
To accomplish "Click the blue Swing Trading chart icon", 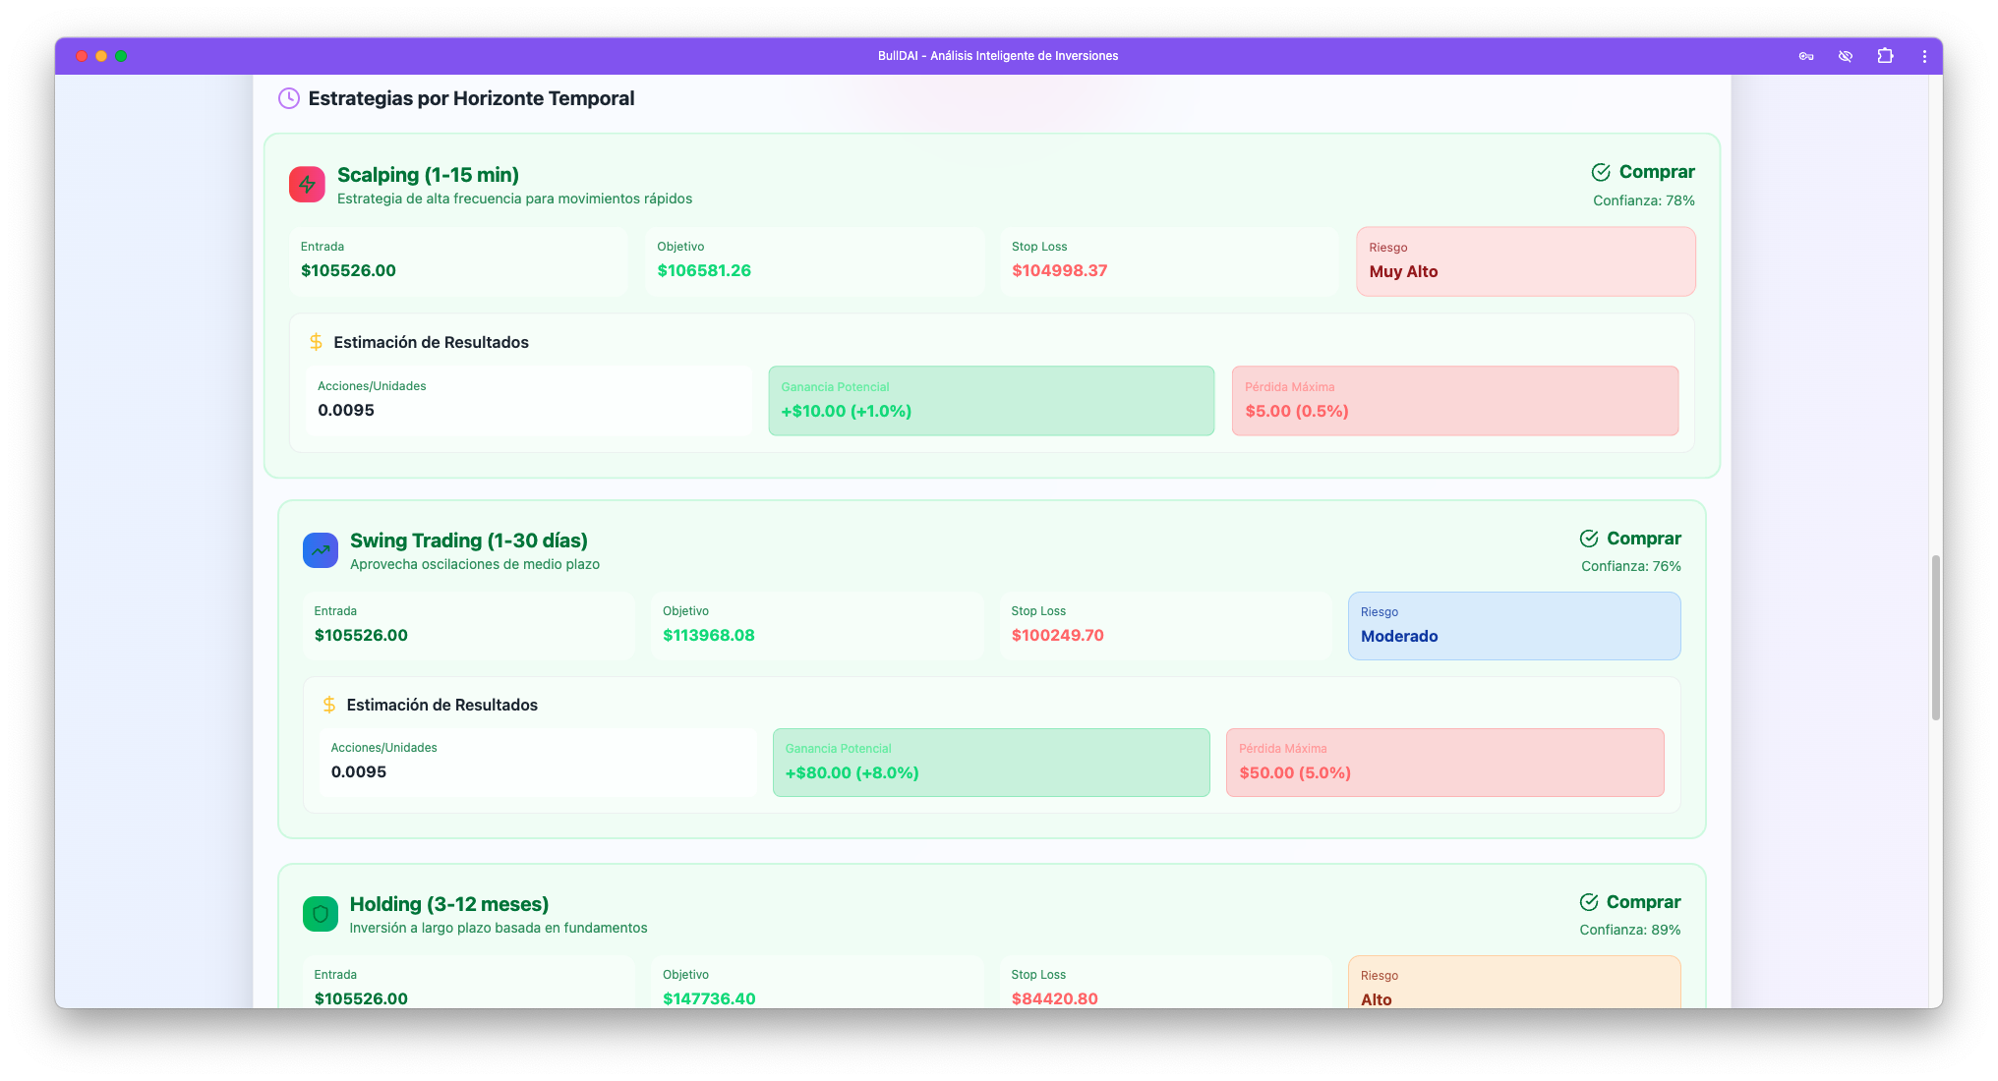I will click(321, 550).
